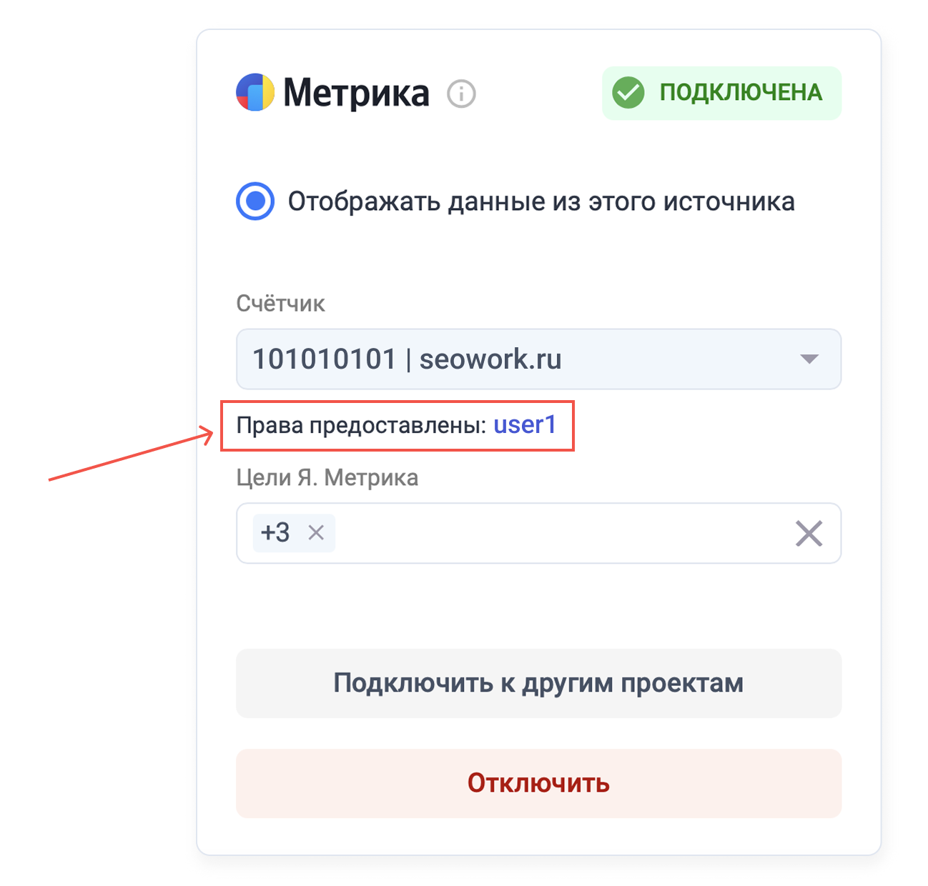Open the user1 link
Viewport: 928px width, 886px height.
525,424
